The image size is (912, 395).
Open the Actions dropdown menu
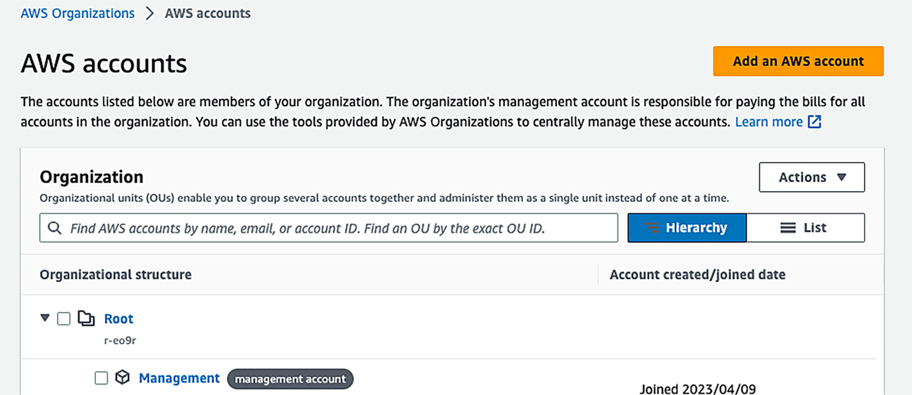(812, 177)
